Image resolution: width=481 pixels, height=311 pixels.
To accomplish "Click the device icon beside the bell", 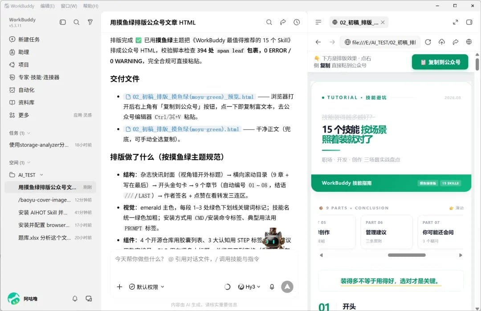I will (89, 299).
